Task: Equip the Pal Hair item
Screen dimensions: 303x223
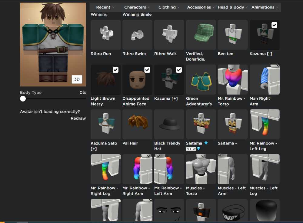Action: coord(137,125)
